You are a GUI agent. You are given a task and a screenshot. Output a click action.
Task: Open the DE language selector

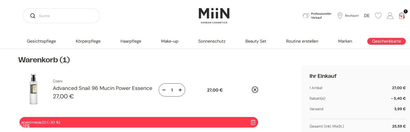[x=366, y=16]
